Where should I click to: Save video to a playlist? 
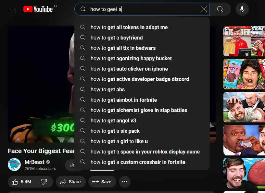coord(102,182)
